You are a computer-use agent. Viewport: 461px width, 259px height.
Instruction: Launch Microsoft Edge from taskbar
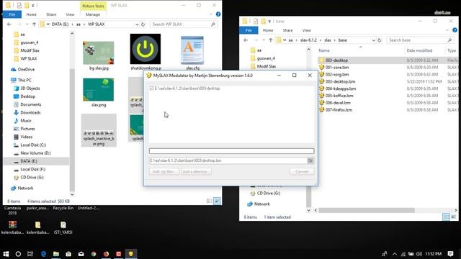(43, 254)
